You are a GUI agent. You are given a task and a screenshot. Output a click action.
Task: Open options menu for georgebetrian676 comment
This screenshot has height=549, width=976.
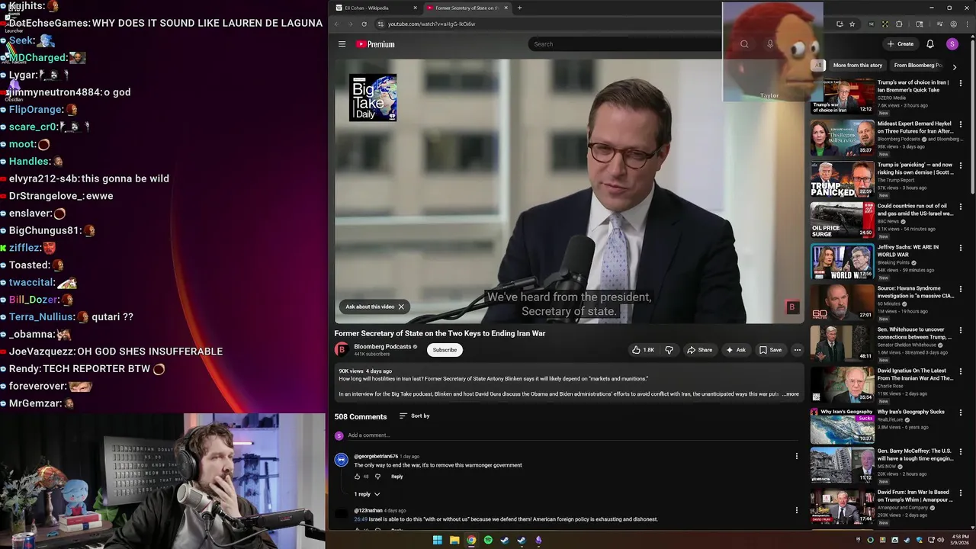click(x=797, y=456)
